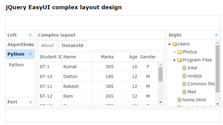223x125 pixels.
Task: Click the datagrid scrollbar down arrow
Action: pos(160,102)
